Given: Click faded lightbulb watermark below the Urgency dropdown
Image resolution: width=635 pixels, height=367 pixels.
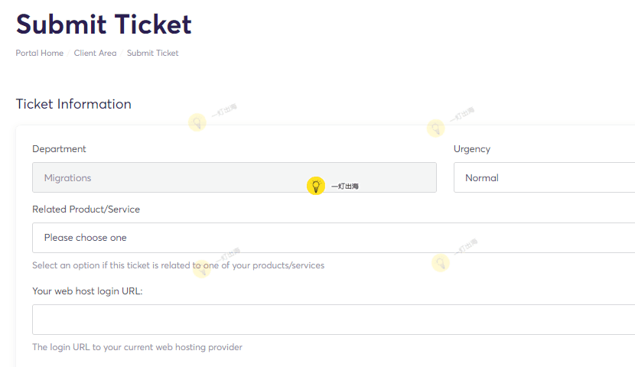Looking at the screenshot, I should click(x=441, y=263).
